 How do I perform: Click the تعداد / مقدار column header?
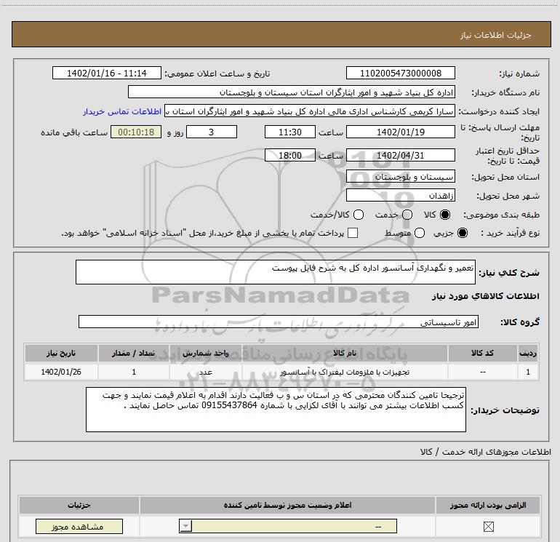click(134, 353)
